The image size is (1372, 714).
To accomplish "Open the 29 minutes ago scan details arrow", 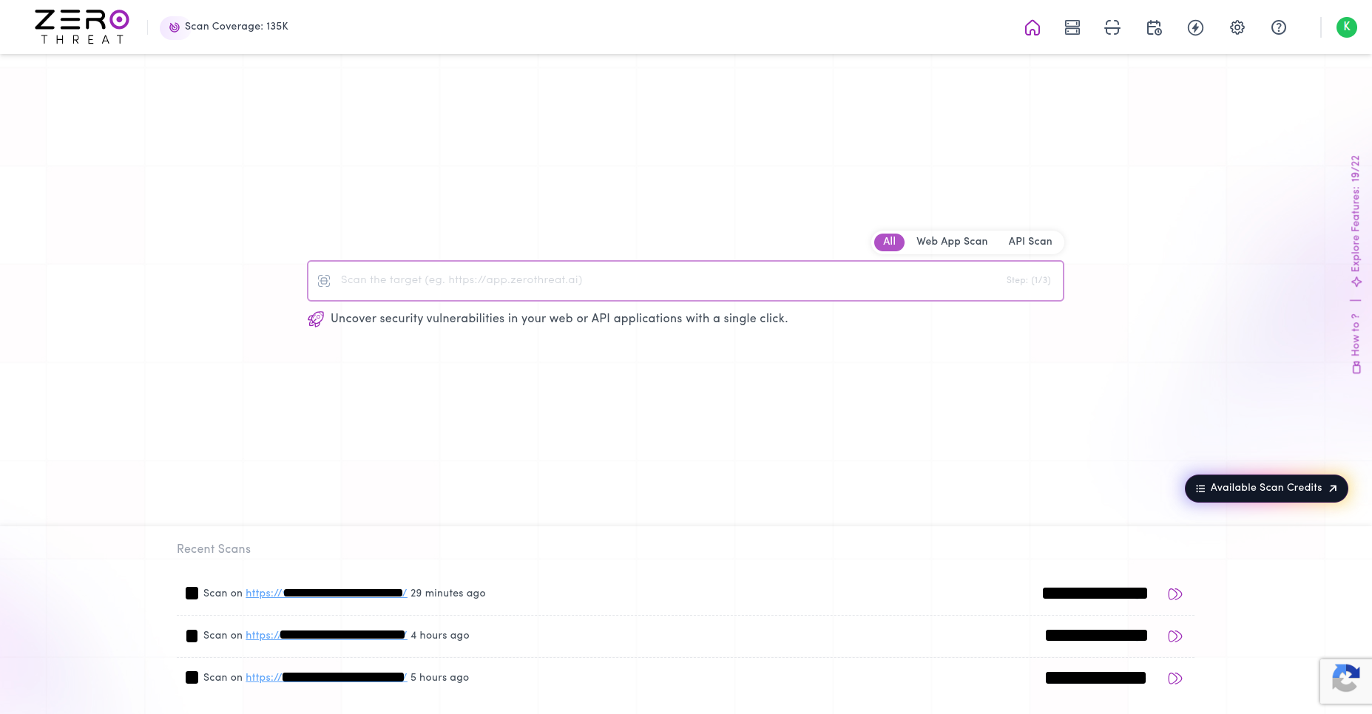I will pos(1175,594).
